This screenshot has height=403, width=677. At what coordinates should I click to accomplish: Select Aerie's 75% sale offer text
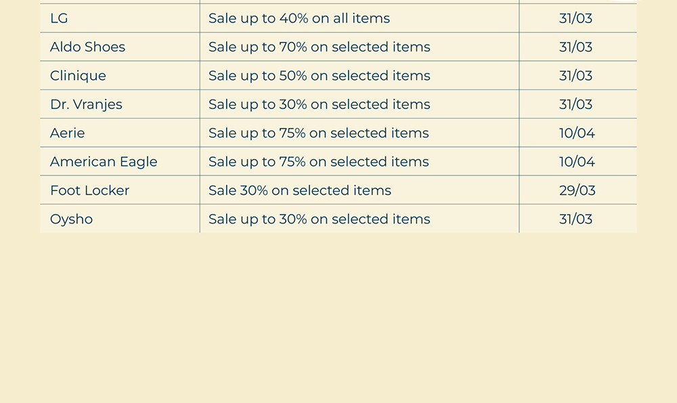pyautogui.click(x=318, y=133)
